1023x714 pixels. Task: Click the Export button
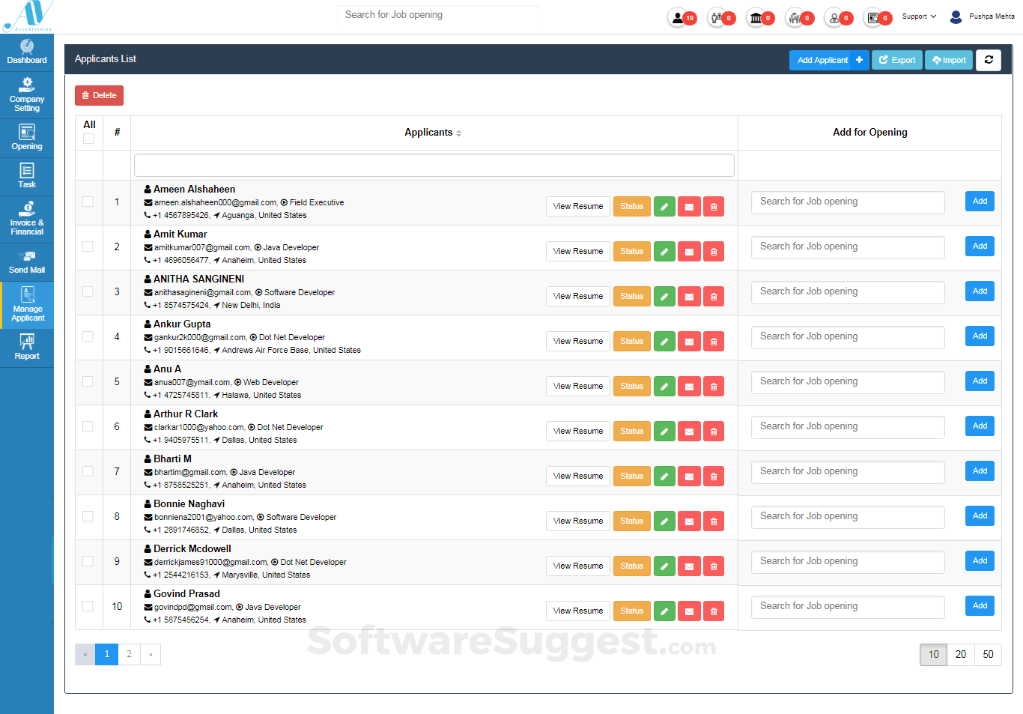[x=896, y=60]
